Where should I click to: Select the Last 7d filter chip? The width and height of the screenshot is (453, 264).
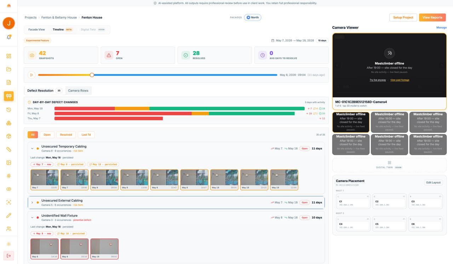tap(86, 135)
